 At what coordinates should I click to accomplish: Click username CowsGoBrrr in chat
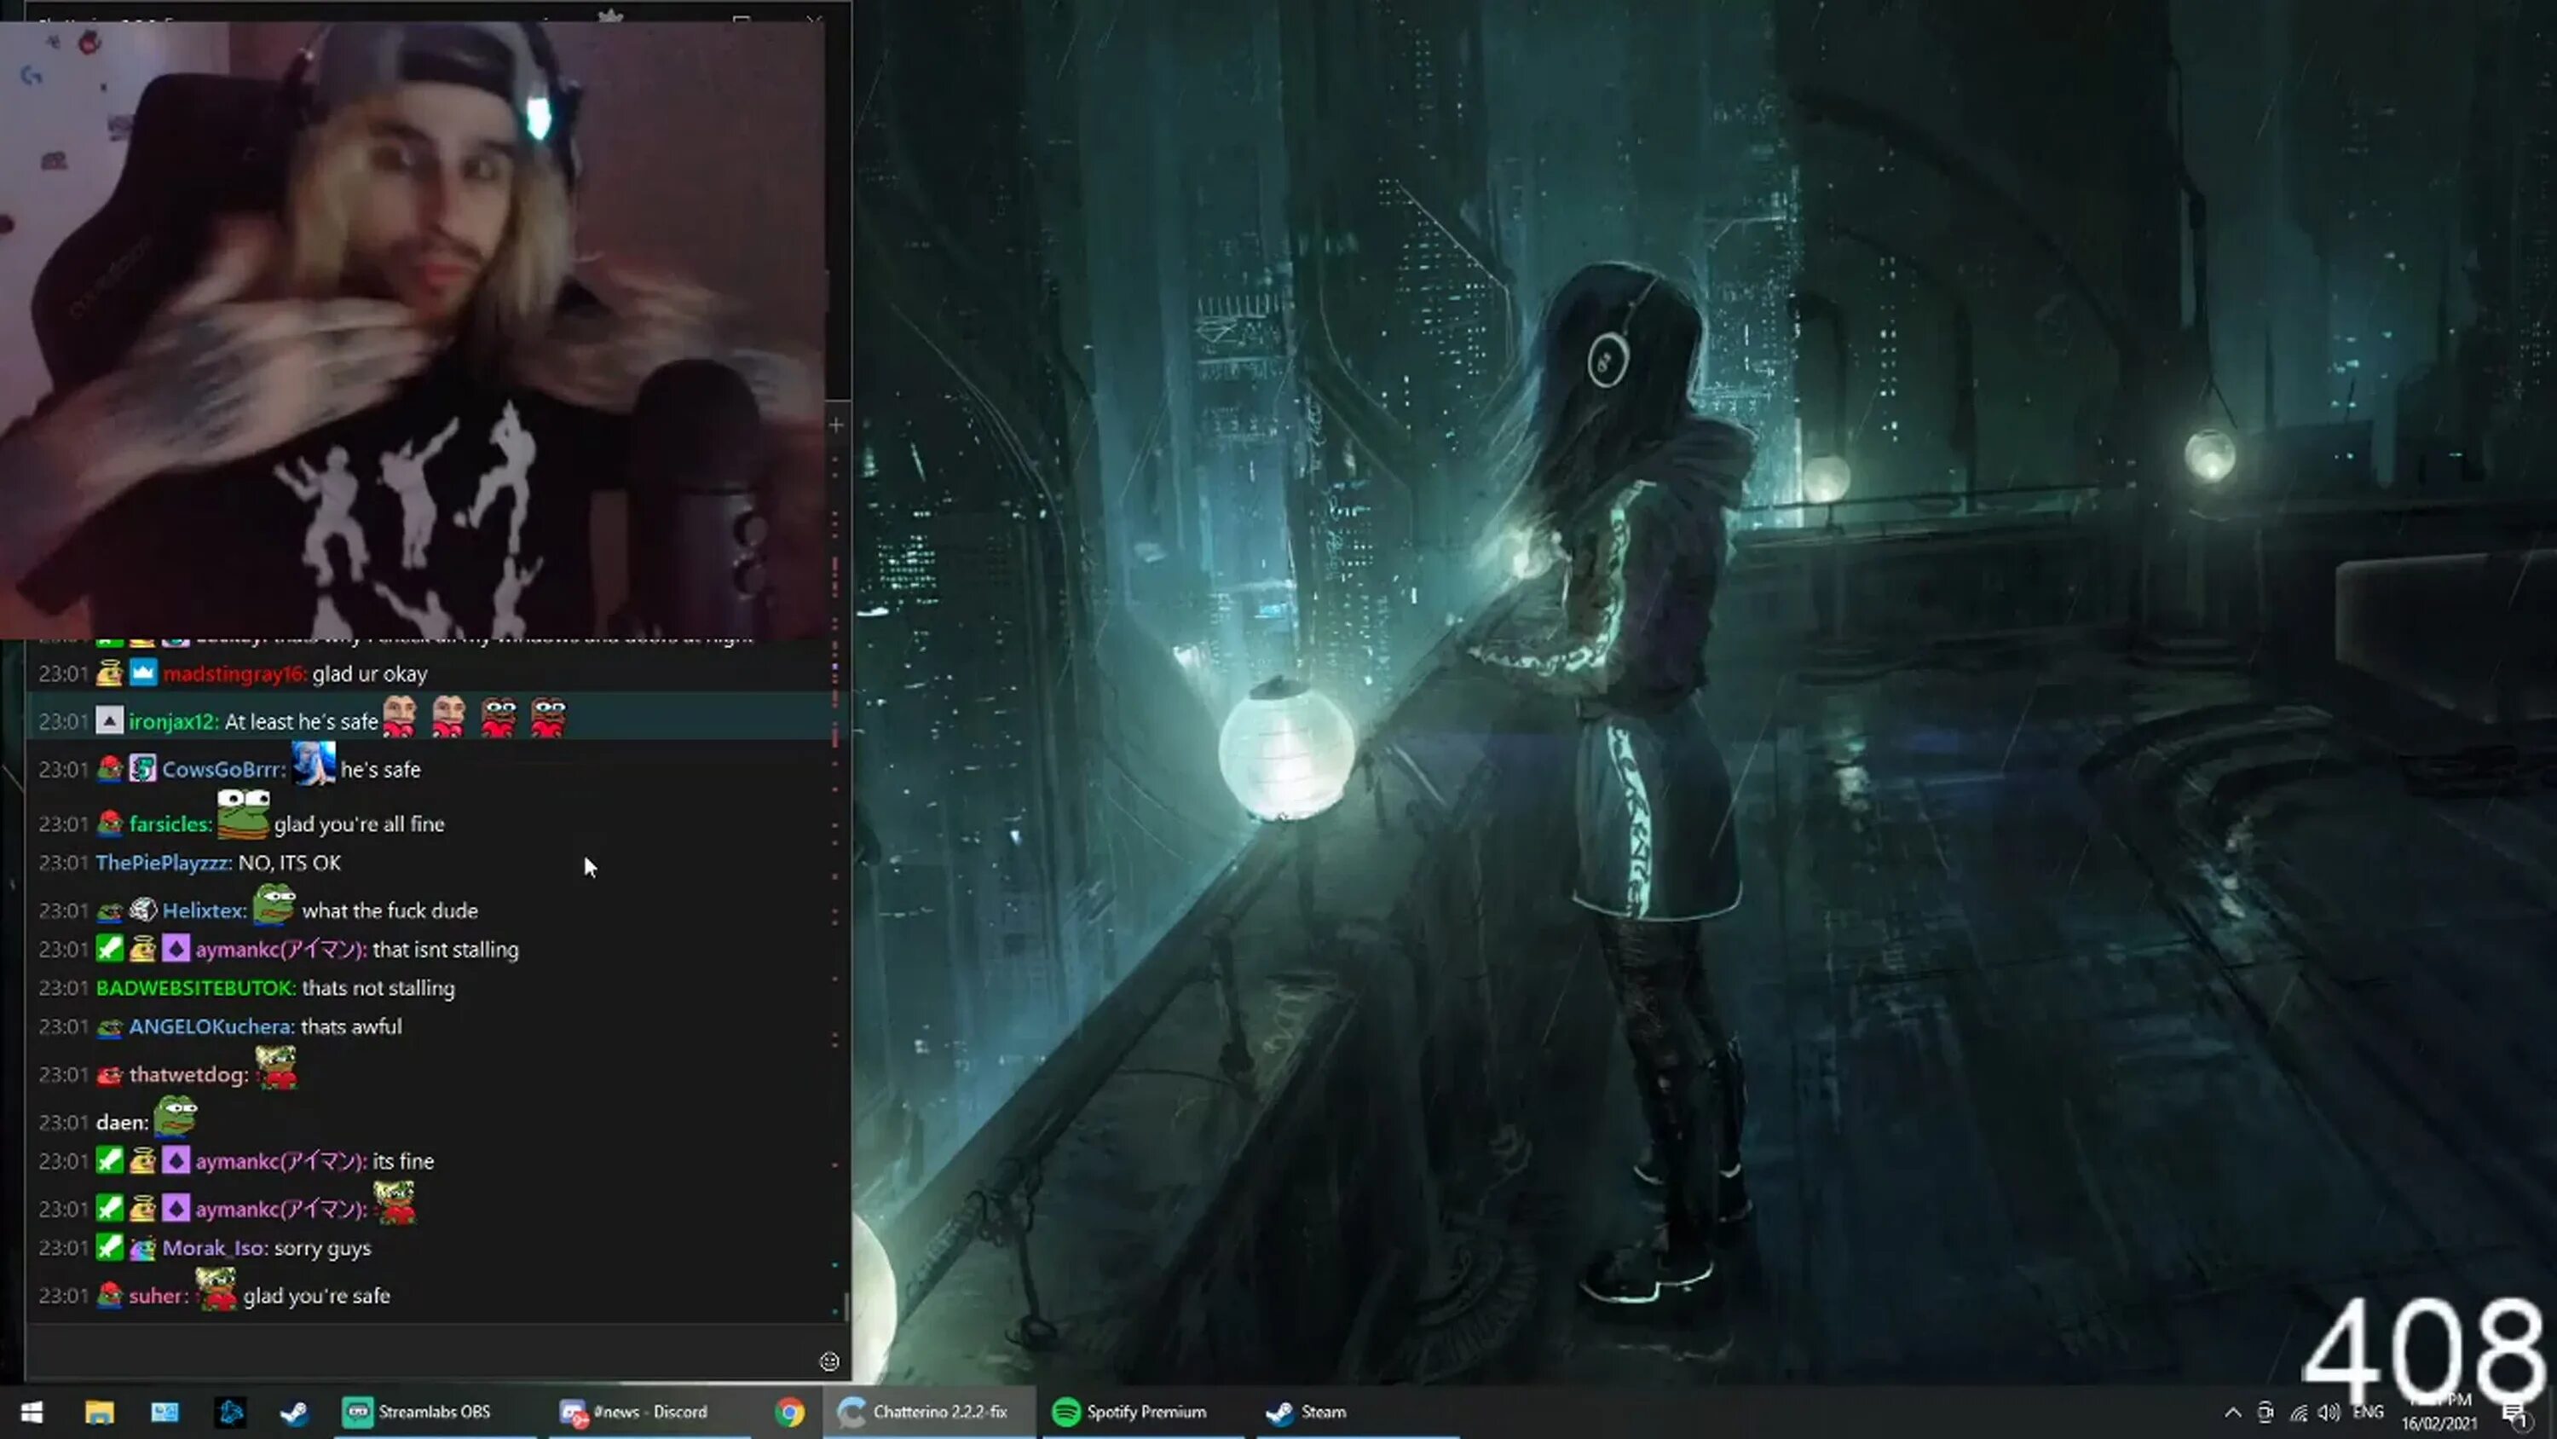pos(222,770)
